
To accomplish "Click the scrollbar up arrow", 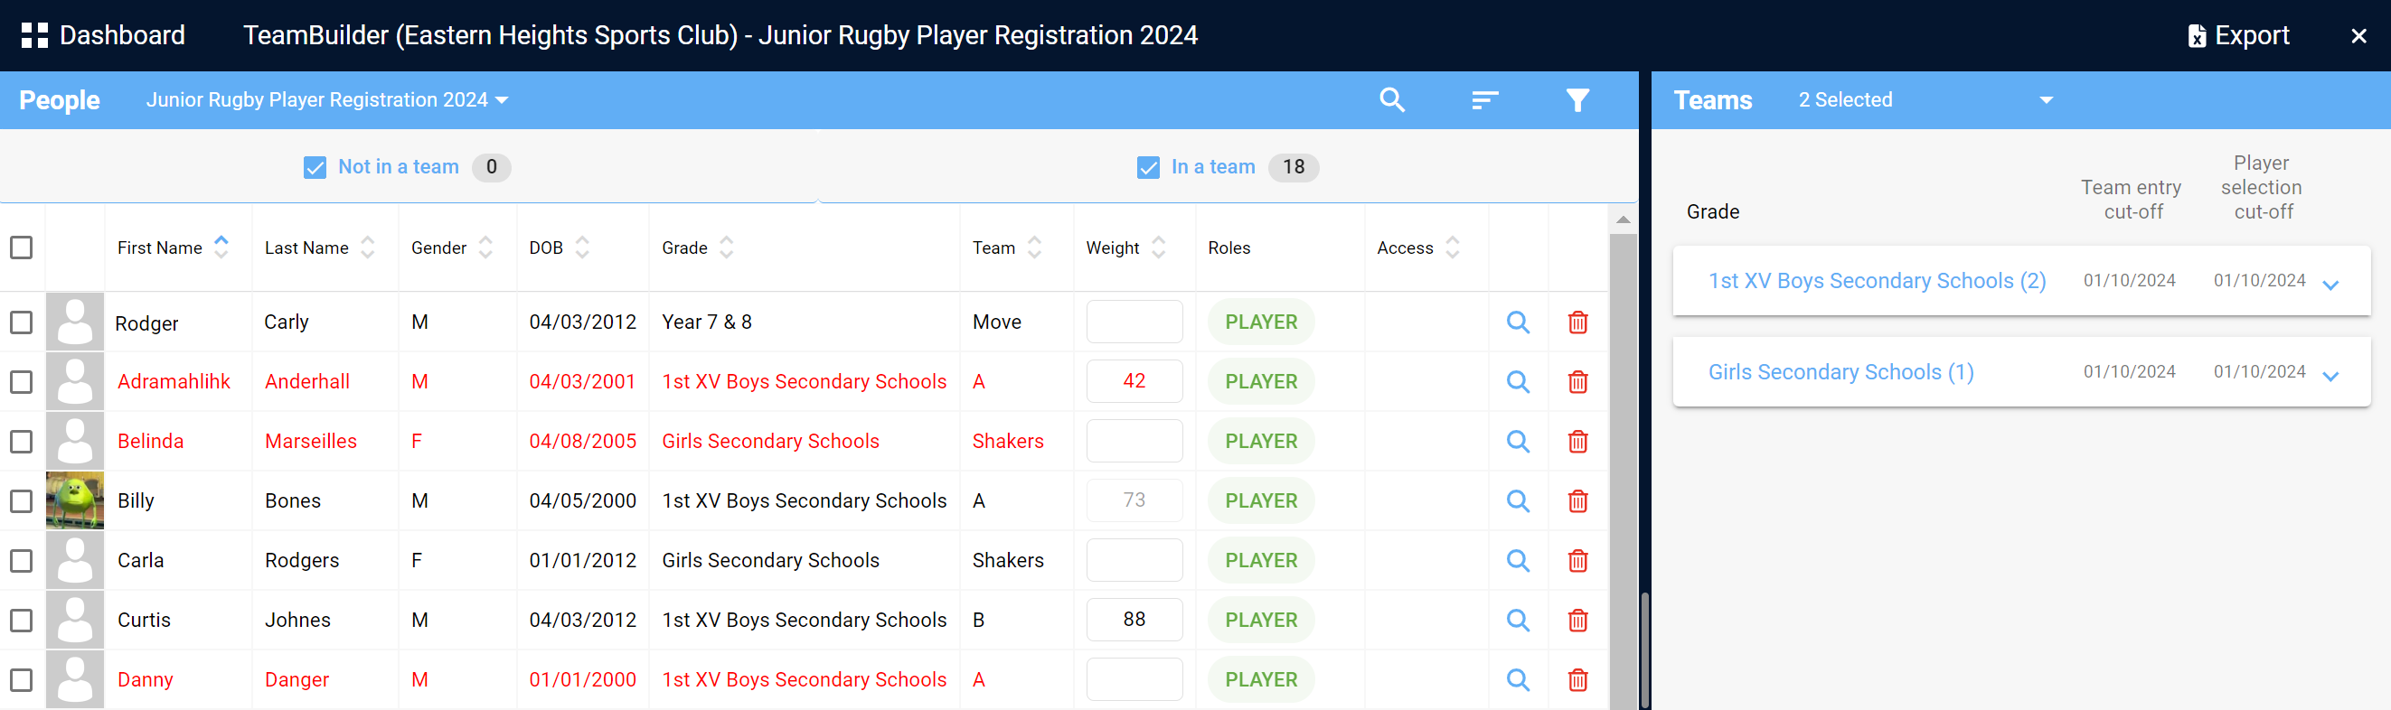I will point(1623,219).
